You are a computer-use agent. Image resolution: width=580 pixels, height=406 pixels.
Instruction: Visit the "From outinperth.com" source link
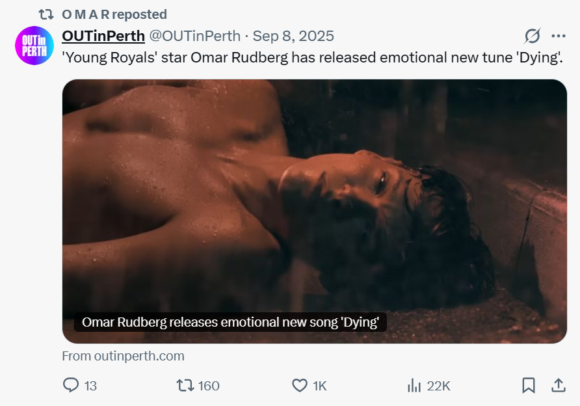[x=123, y=356]
